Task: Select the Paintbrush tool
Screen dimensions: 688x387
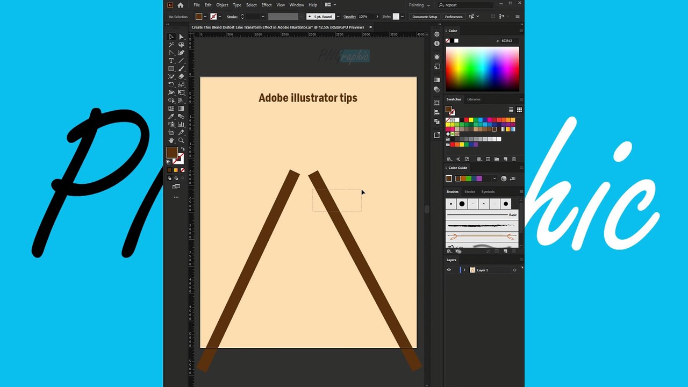Action: pos(181,69)
